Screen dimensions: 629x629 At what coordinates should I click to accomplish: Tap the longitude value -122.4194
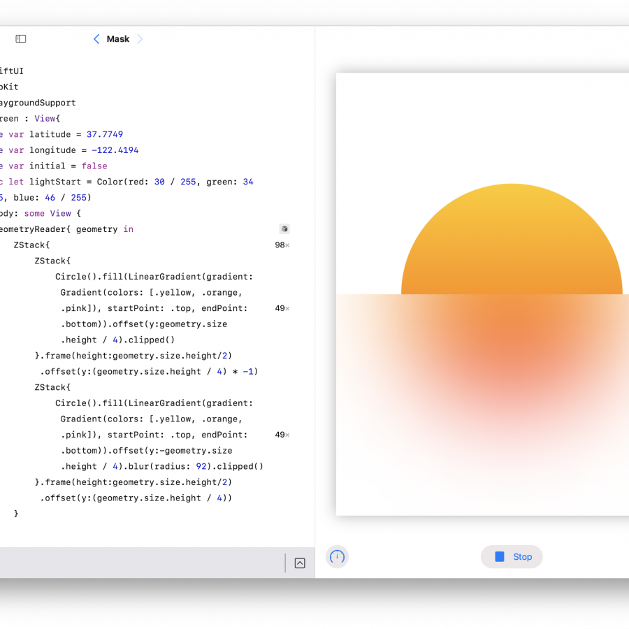(114, 150)
